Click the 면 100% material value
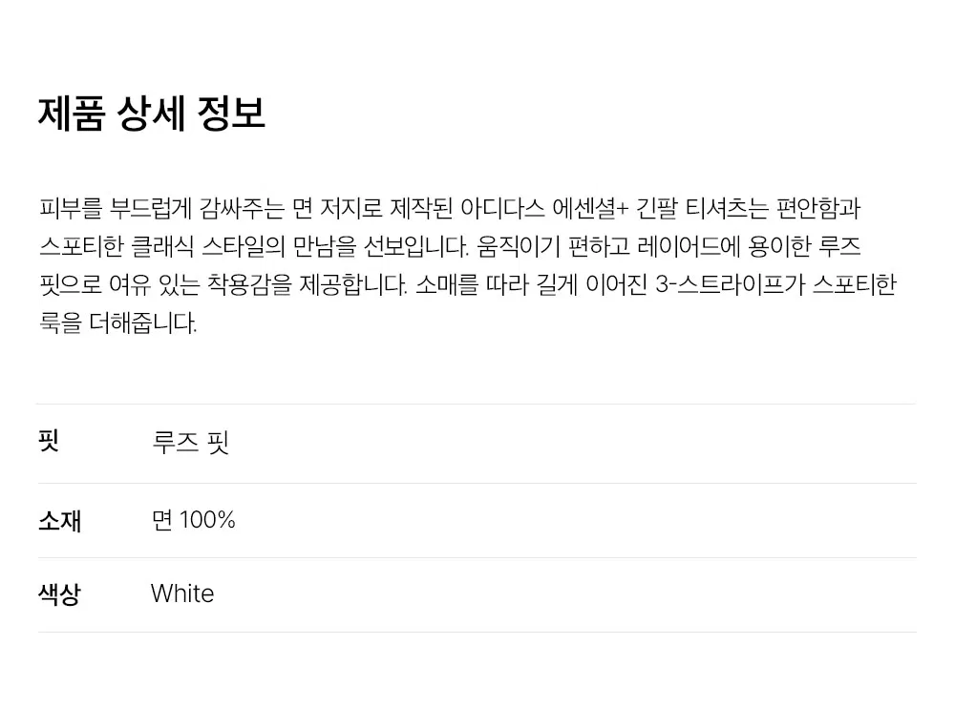The width and height of the screenshot is (955, 728). click(x=193, y=520)
